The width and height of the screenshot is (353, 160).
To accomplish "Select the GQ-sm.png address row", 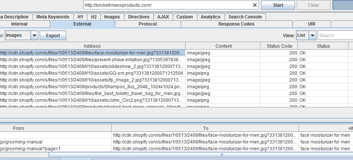I will pyautogui.click(x=92, y=73).
